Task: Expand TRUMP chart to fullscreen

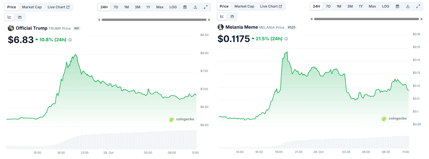Action: pos(206,7)
